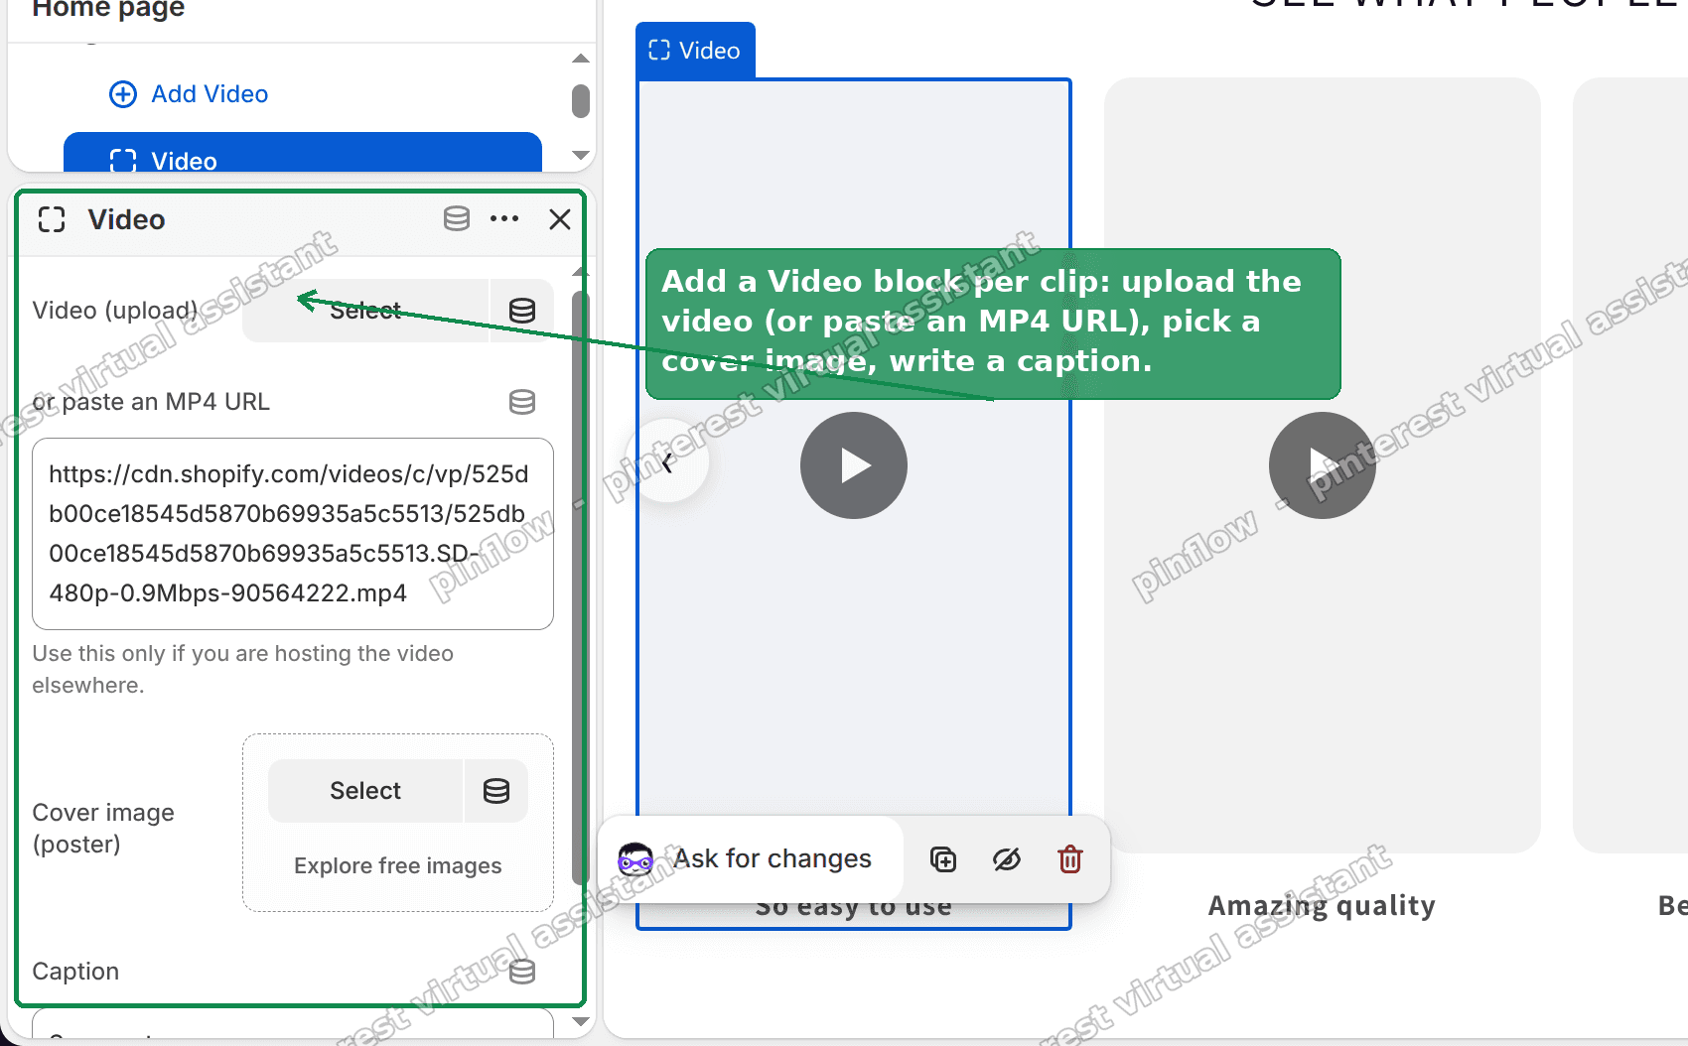Click the plus circle icon beside Add Video
Image resolution: width=1688 pixels, height=1046 pixels.
pos(123,94)
